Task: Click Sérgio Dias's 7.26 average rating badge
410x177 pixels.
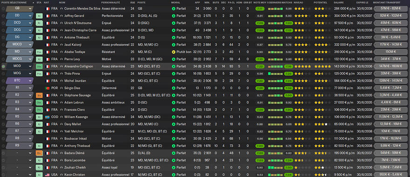Action: (260, 88)
